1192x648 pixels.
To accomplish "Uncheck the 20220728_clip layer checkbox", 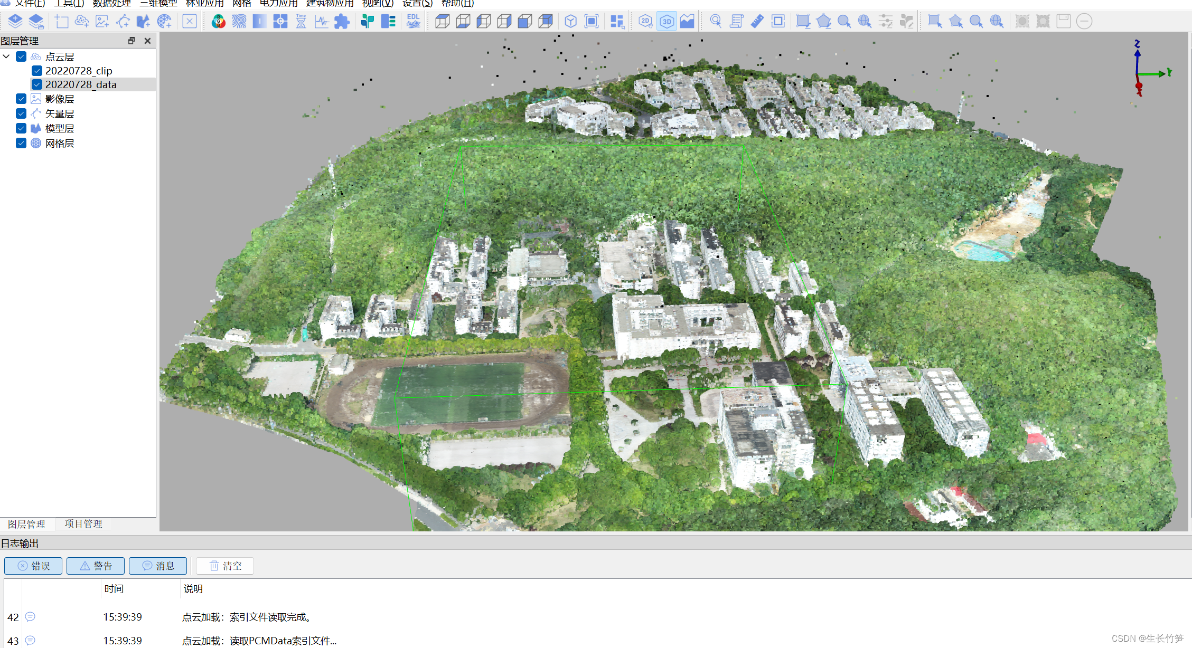I will tap(36, 71).
